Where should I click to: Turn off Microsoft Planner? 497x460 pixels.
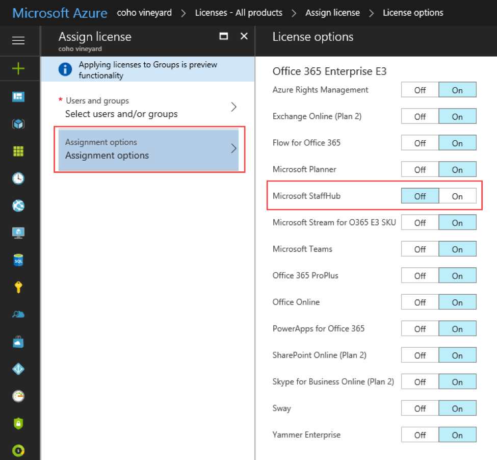point(420,170)
